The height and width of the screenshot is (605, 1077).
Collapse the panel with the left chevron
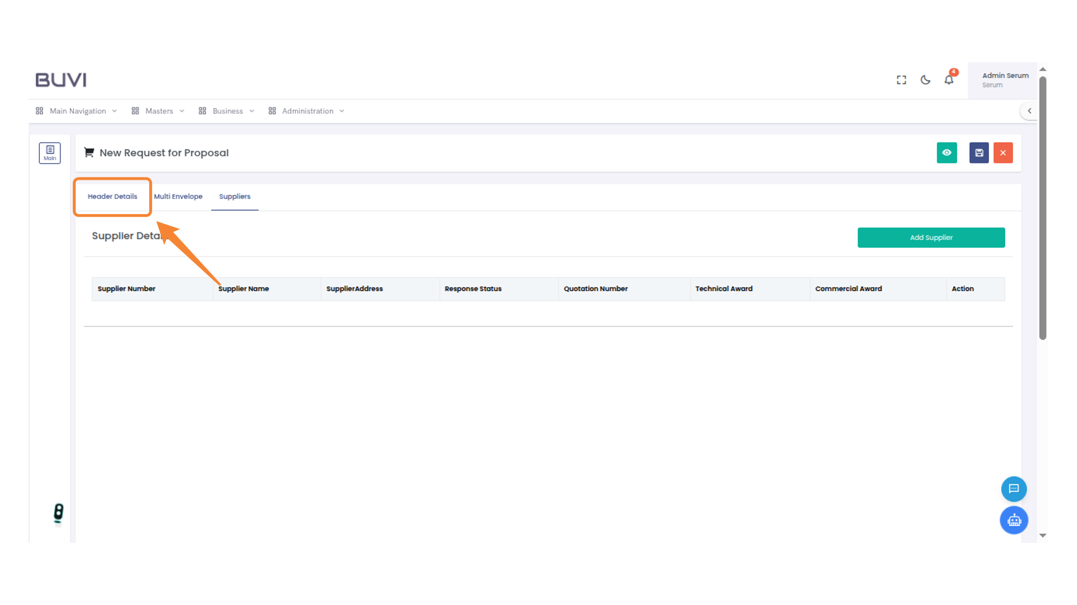pos(1030,111)
